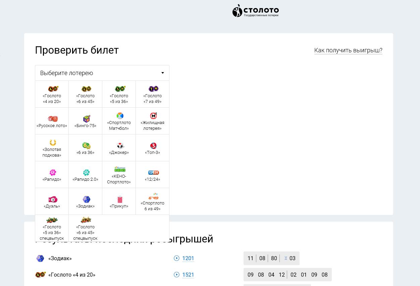Play video for Зодиак draw 1201
The image size is (420, 286).
coord(177,258)
